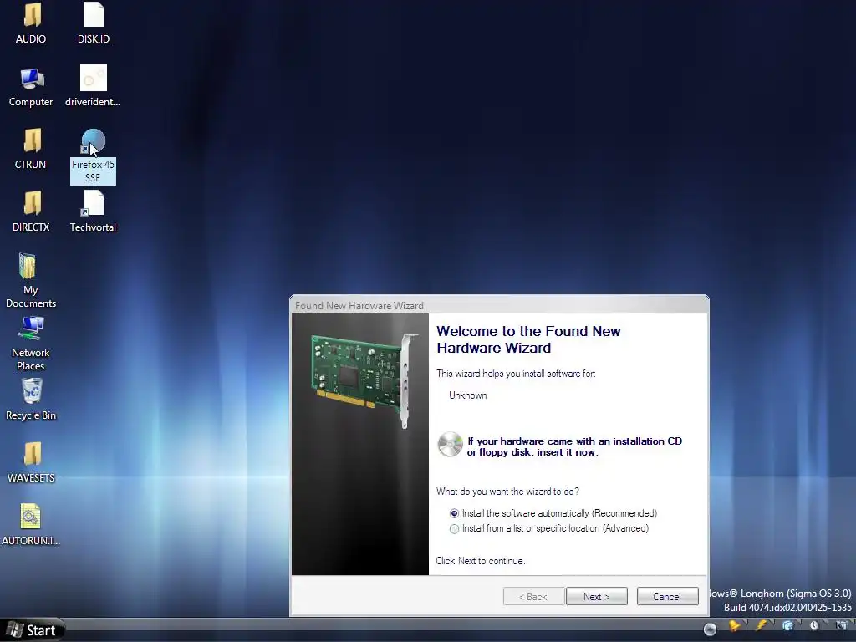Click the blue swirl tray icon
The width and height of the screenshot is (856, 642).
[787, 625]
